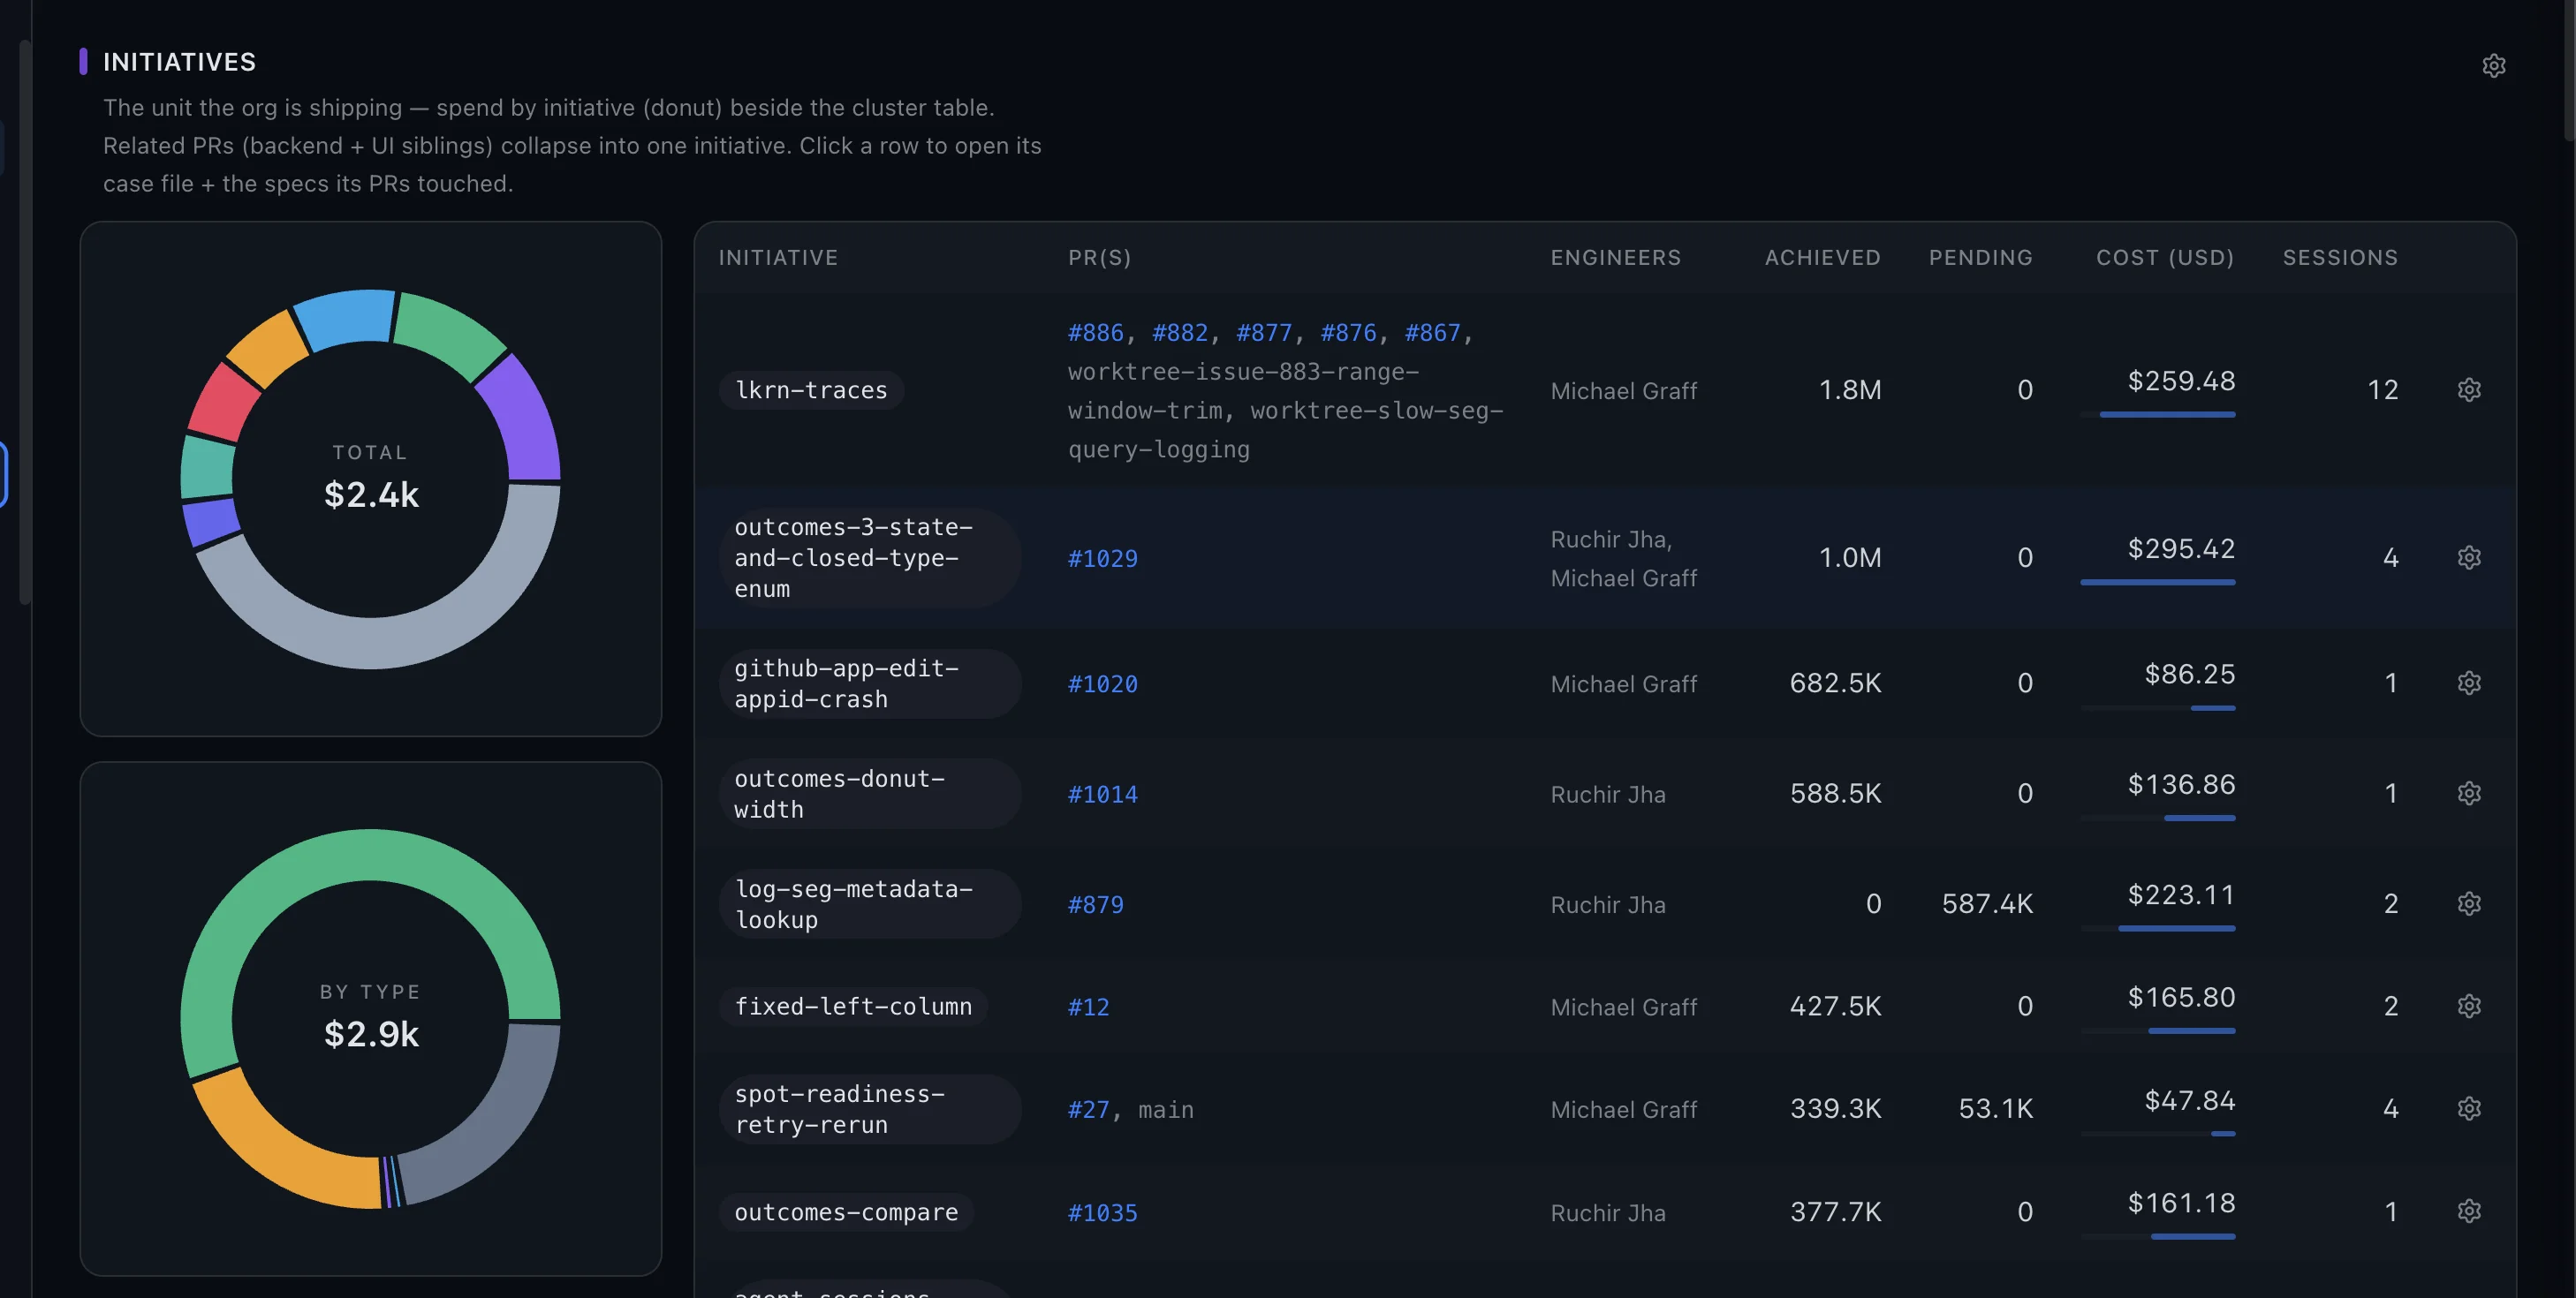Click 53.1K pending value
This screenshot has height=1298, width=2576.
pyautogui.click(x=1995, y=1109)
